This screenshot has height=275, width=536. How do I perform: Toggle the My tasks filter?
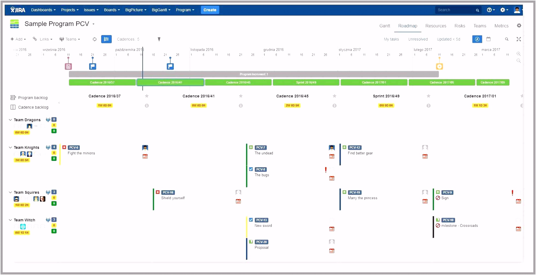click(x=391, y=39)
